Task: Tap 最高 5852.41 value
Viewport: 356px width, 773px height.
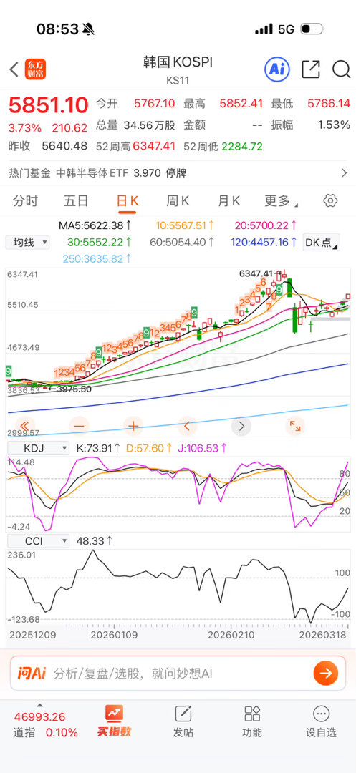Action: pyautogui.click(x=241, y=104)
